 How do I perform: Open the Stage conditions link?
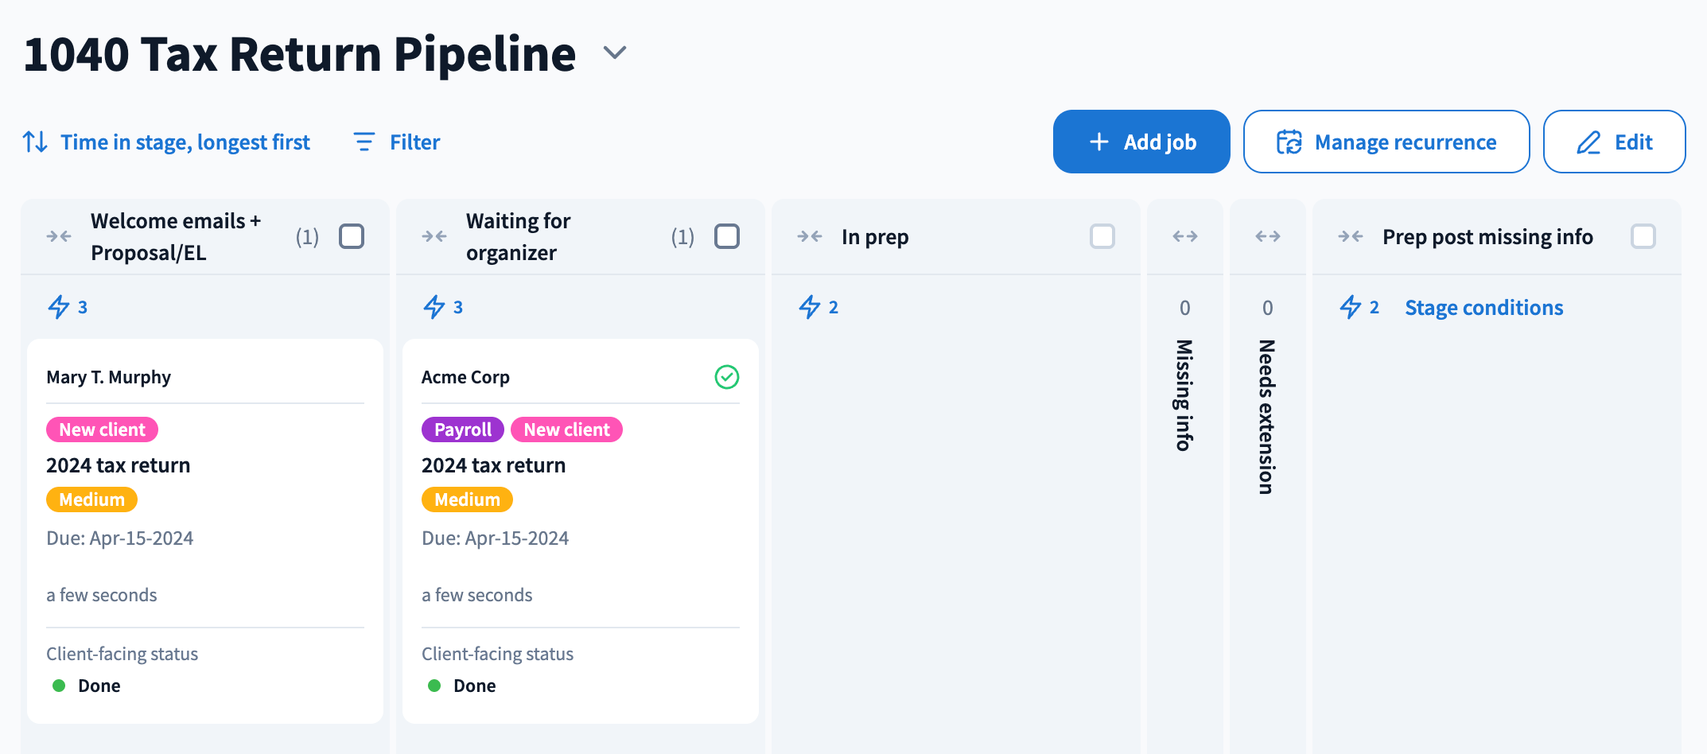1483,308
